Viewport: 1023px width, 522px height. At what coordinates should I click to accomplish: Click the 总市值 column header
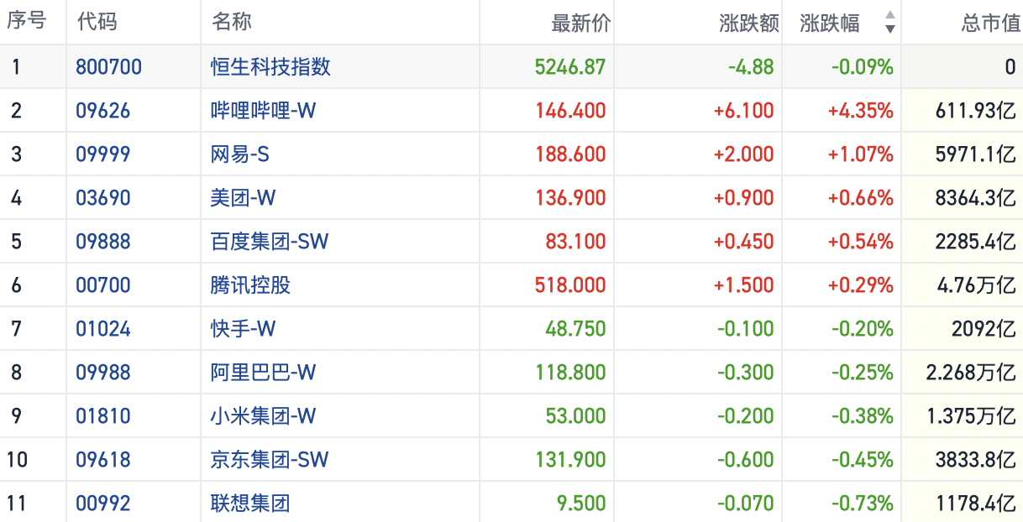[x=990, y=23]
